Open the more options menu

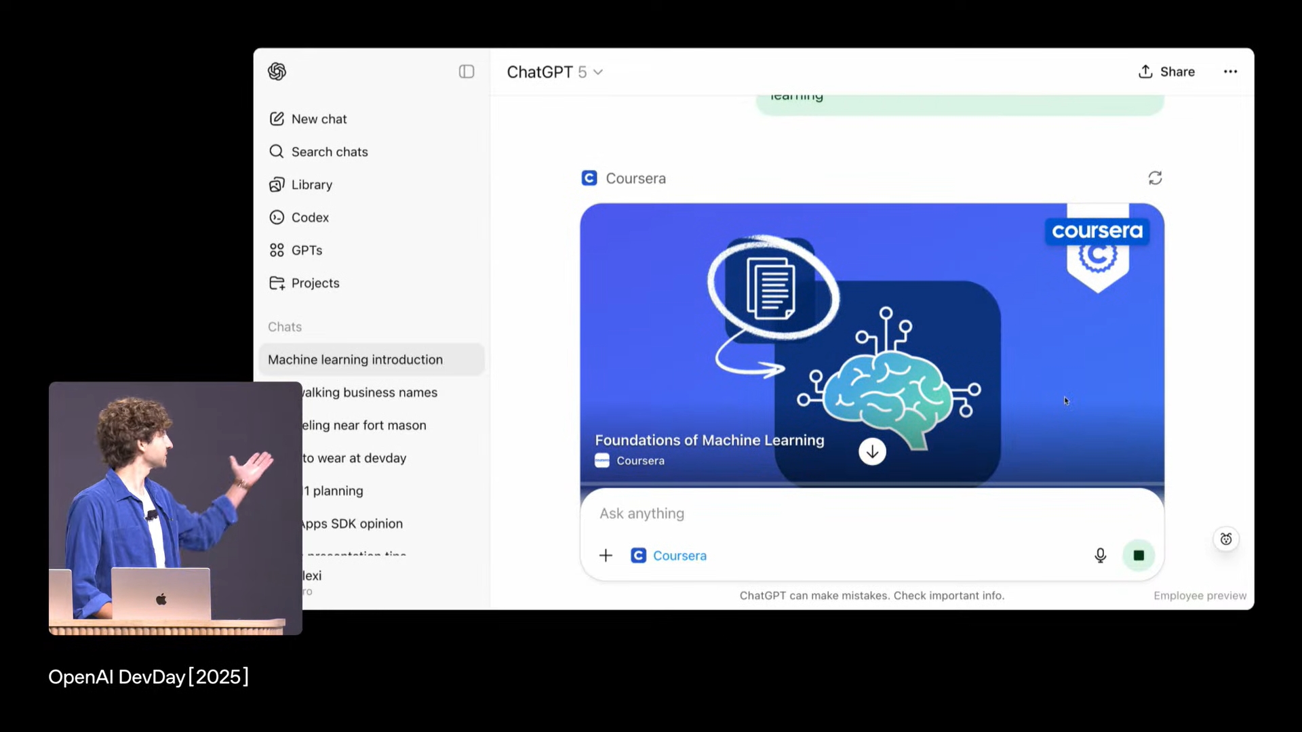(x=1230, y=71)
